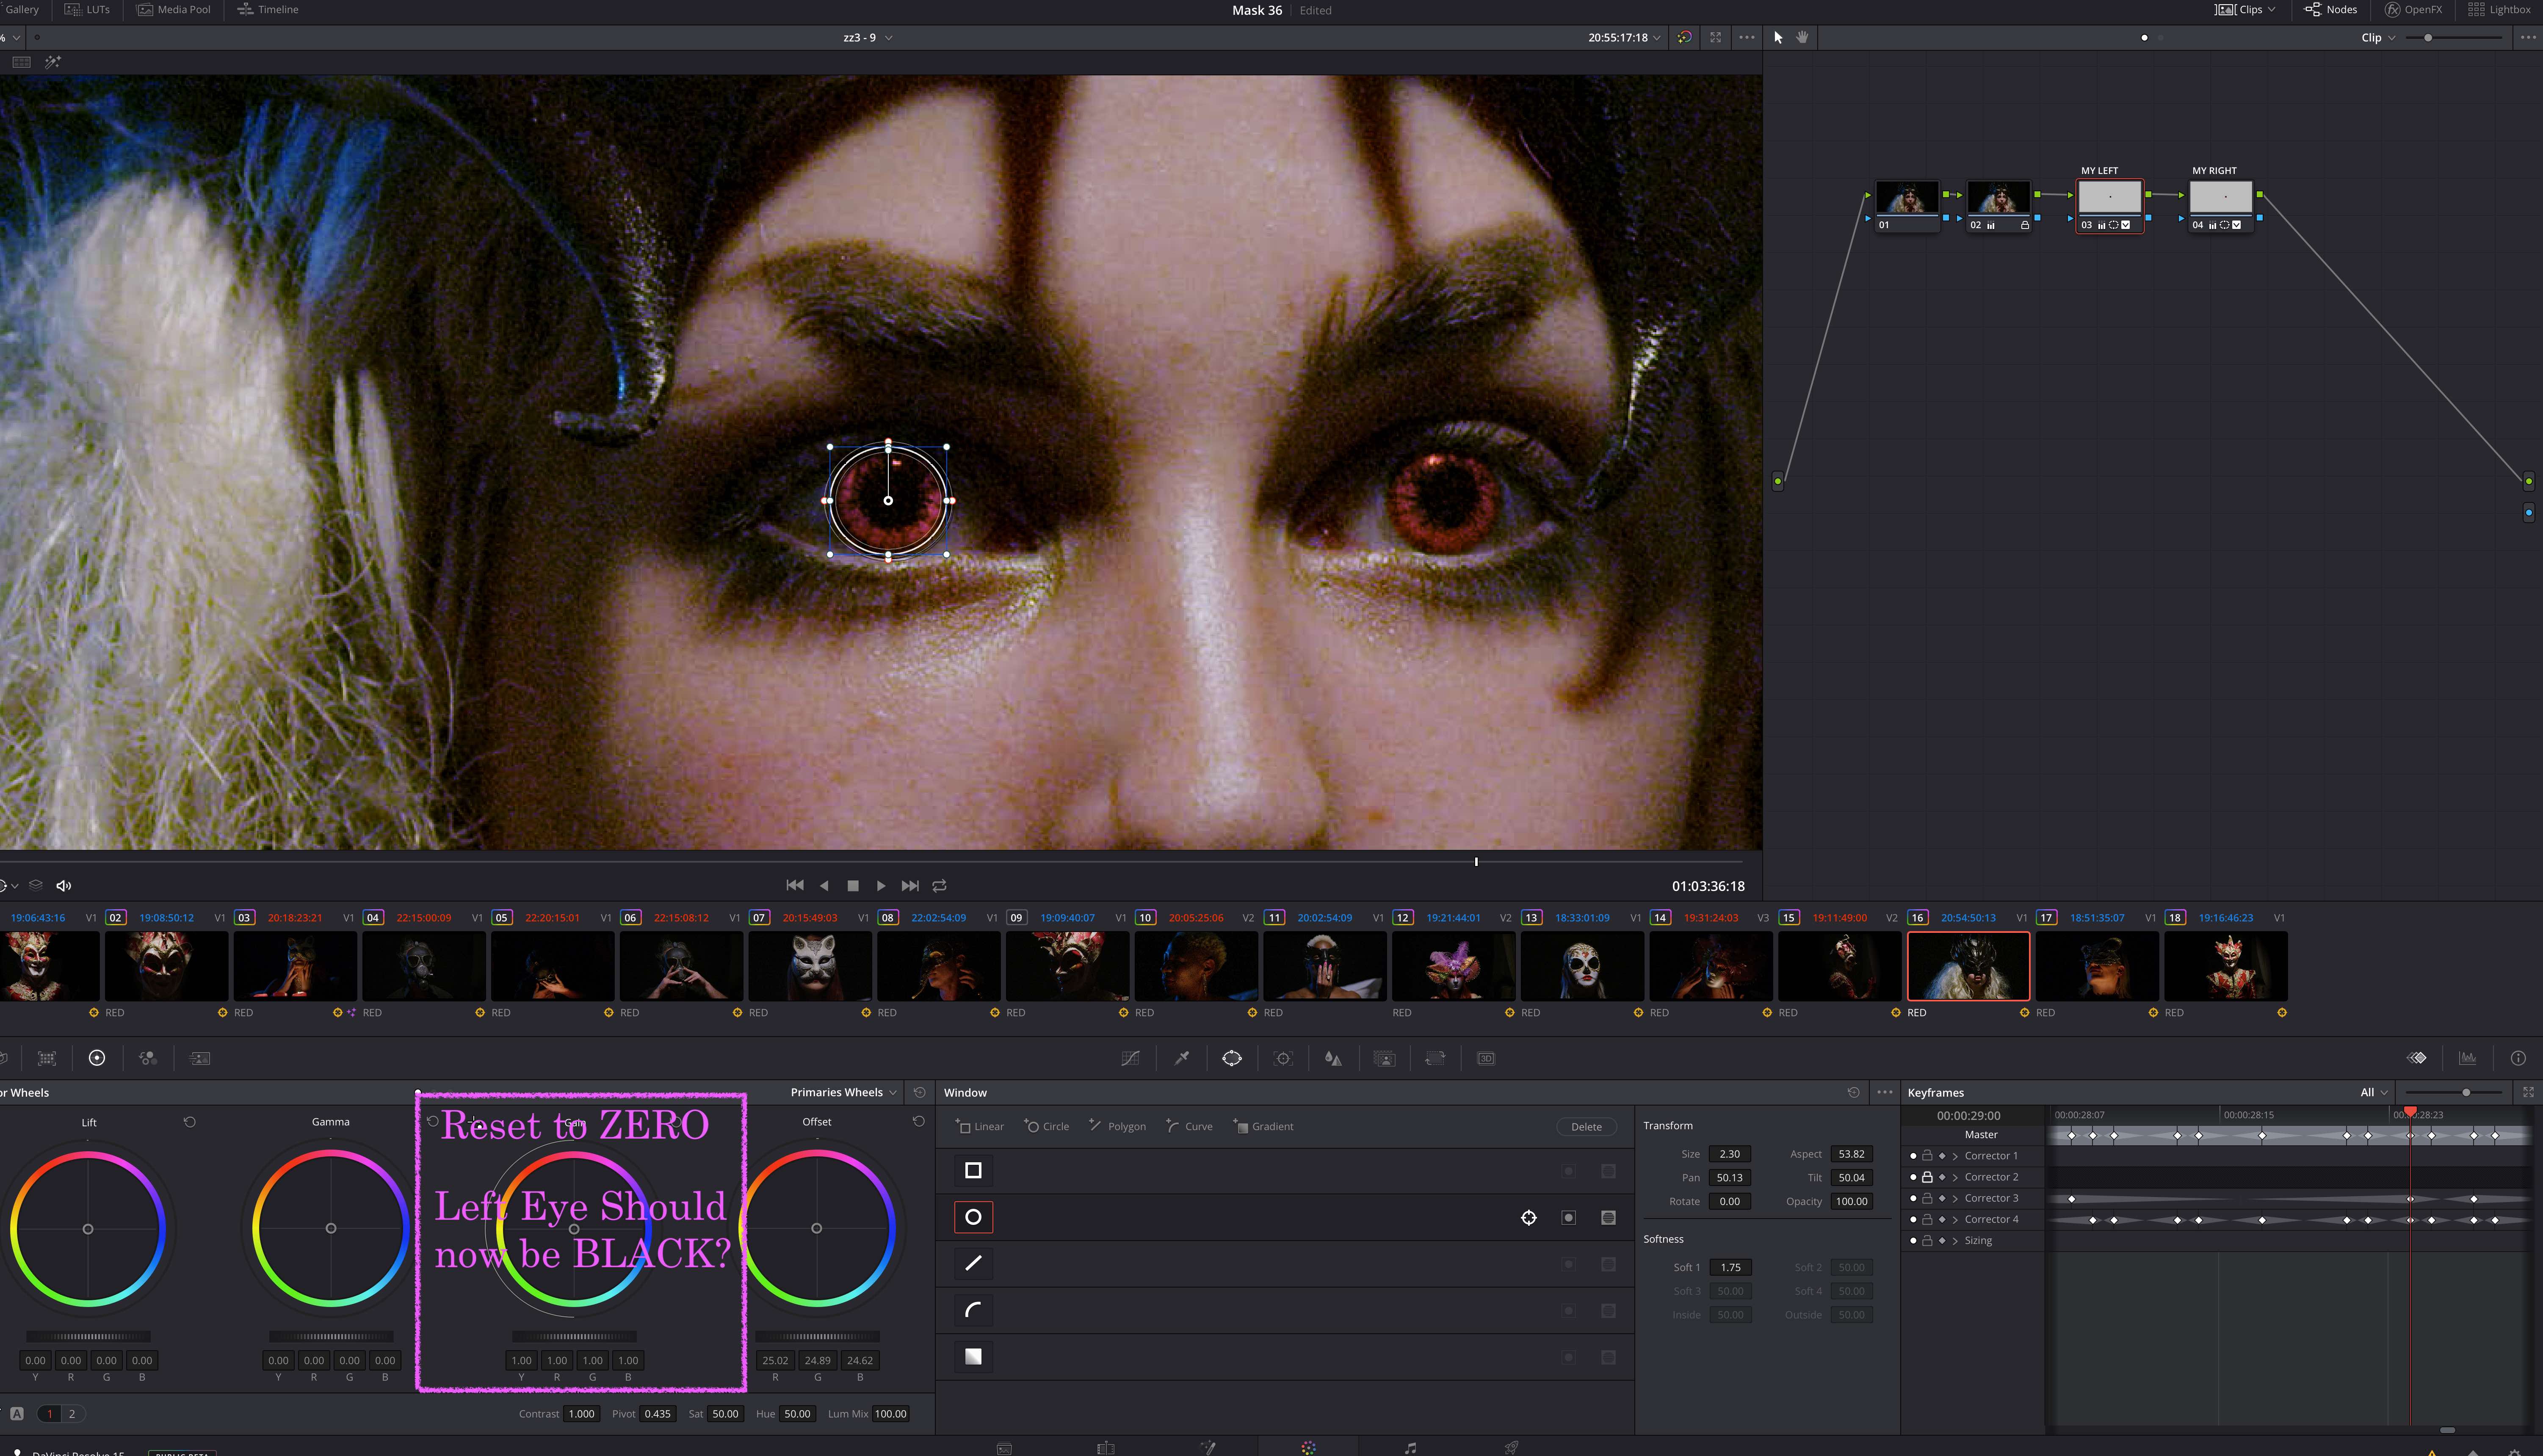Expand the Keyframes panel
Viewport: 2543px width, 1456px height.
tap(2528, 1093)
